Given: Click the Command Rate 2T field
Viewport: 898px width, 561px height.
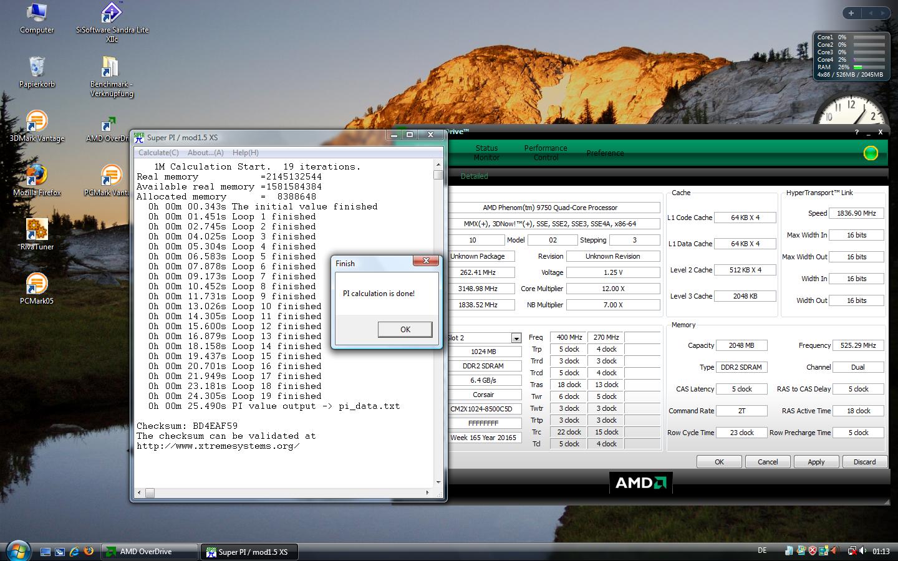Looking at the screenshot, I should tap(741, 411).
